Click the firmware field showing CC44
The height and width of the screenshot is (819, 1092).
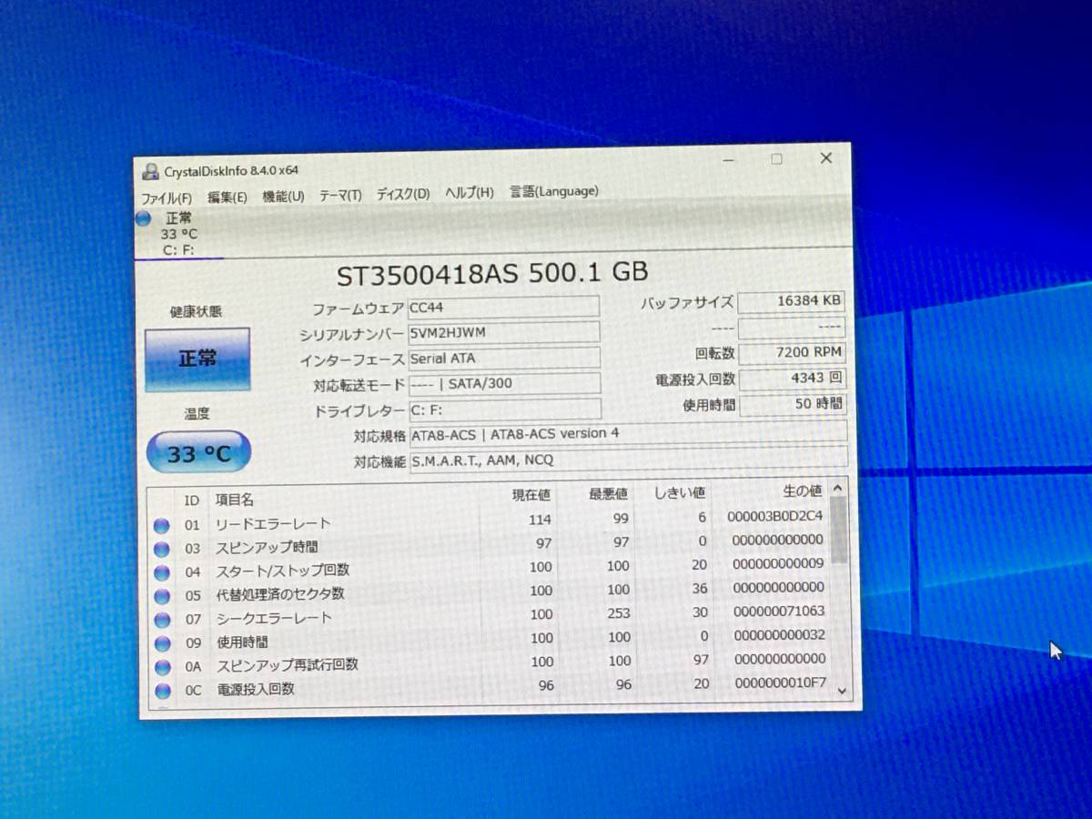click(x=503, y=307)
